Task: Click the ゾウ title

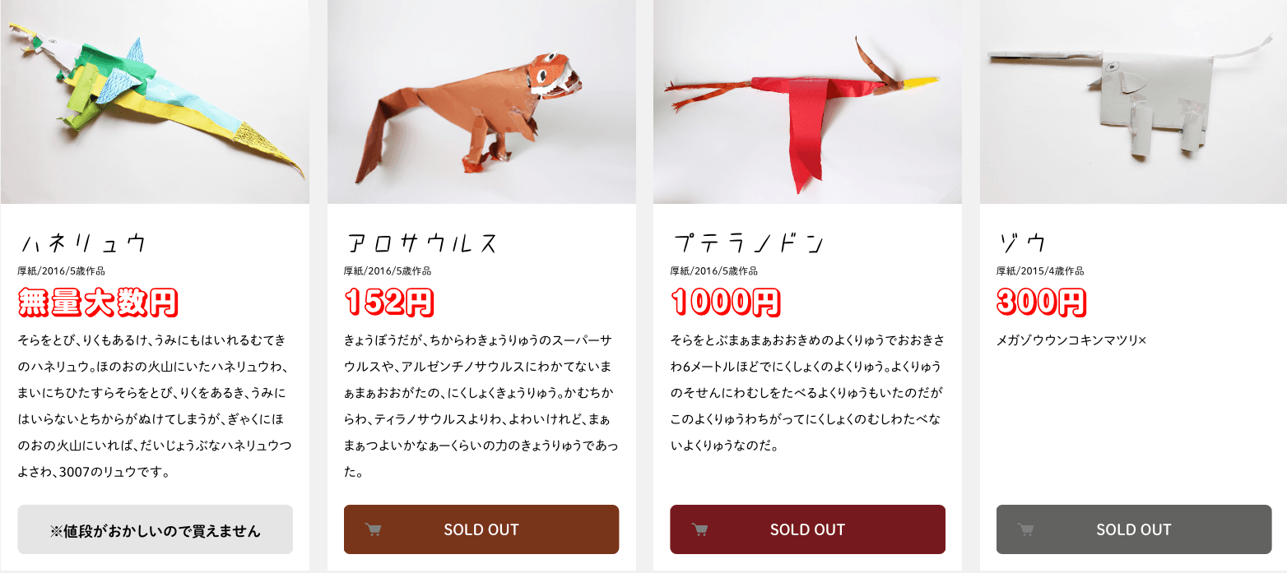Action: [1023, 243]
